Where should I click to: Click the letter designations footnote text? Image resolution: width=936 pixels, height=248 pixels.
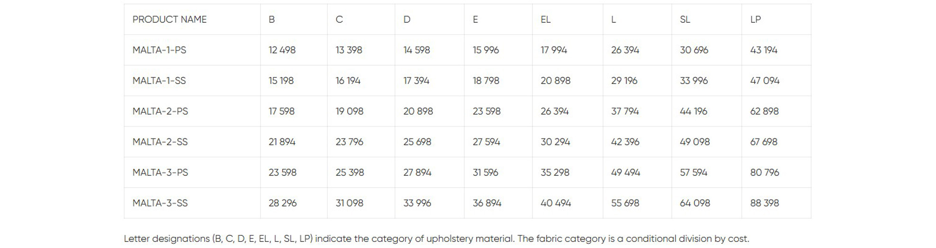pos(436,239)
